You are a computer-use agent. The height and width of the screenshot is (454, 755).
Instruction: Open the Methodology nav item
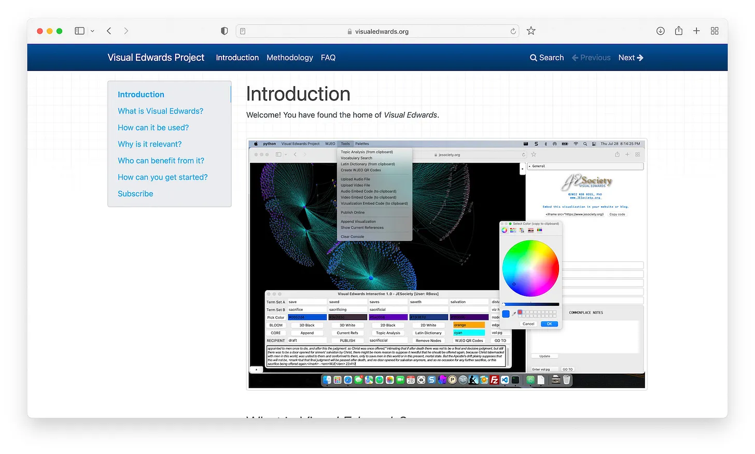(x=289, y=58)
